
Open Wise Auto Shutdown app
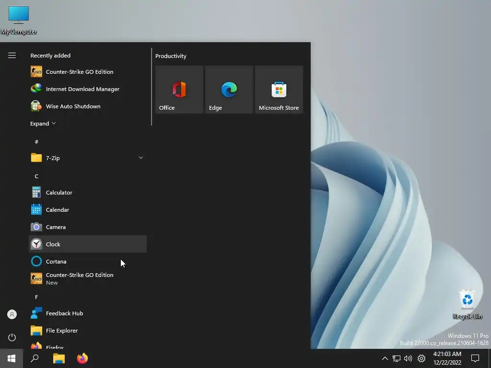(88, 106)
